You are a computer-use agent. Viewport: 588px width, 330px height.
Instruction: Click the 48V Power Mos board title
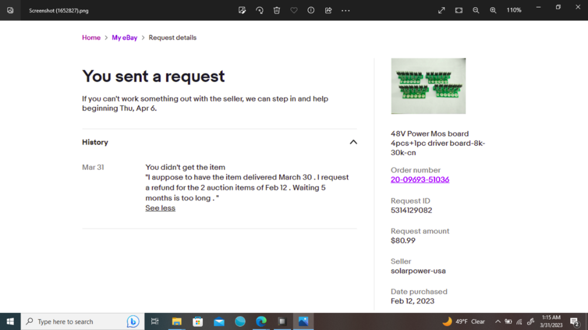[x=437, y=143]
